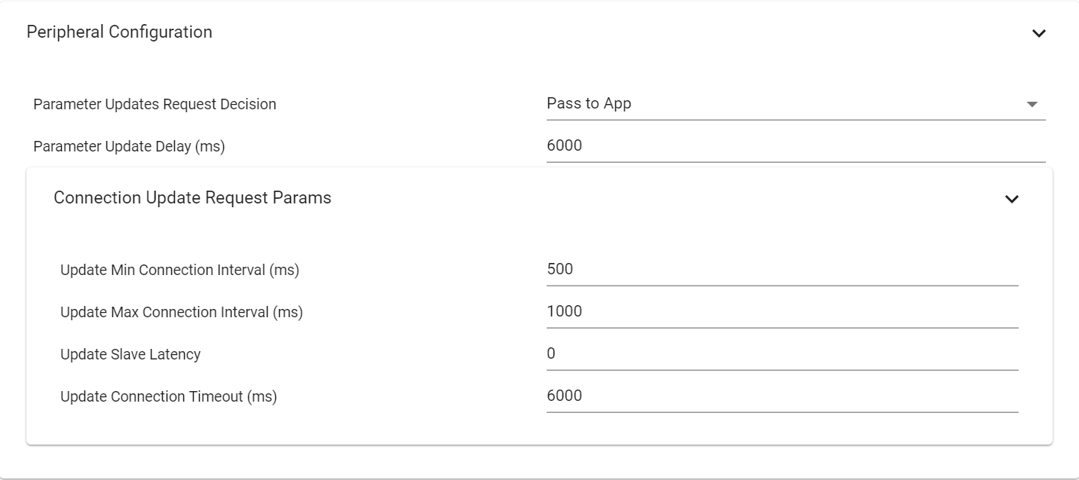Click the "Pass to App" selection box

[x=784, y=104]
